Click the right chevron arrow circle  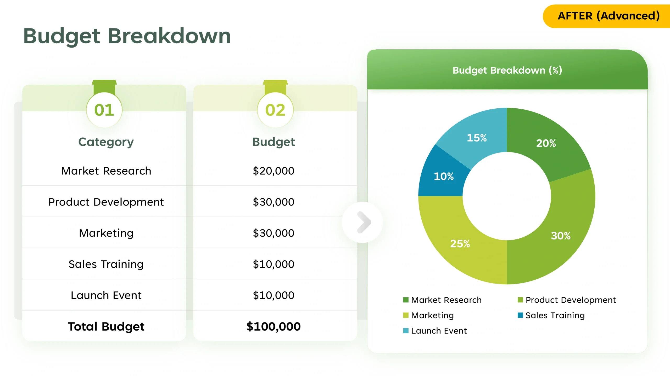pos(362,222)
